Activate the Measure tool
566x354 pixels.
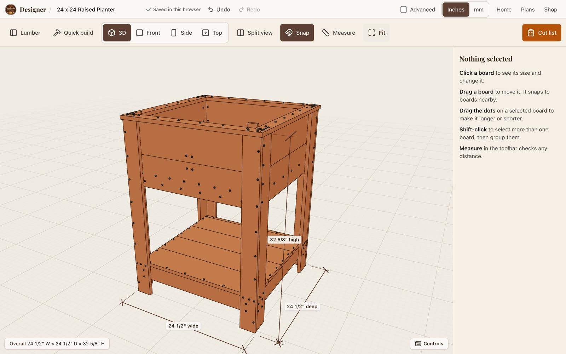pyautogui.click(x=339, y=33)
